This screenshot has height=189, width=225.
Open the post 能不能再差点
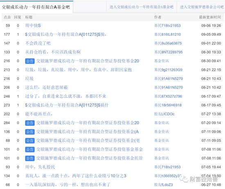coord(39,114)
